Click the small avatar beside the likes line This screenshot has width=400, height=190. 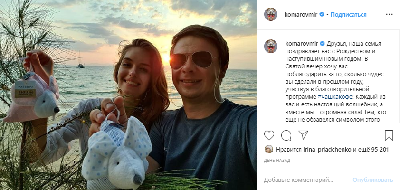[268, 149]
